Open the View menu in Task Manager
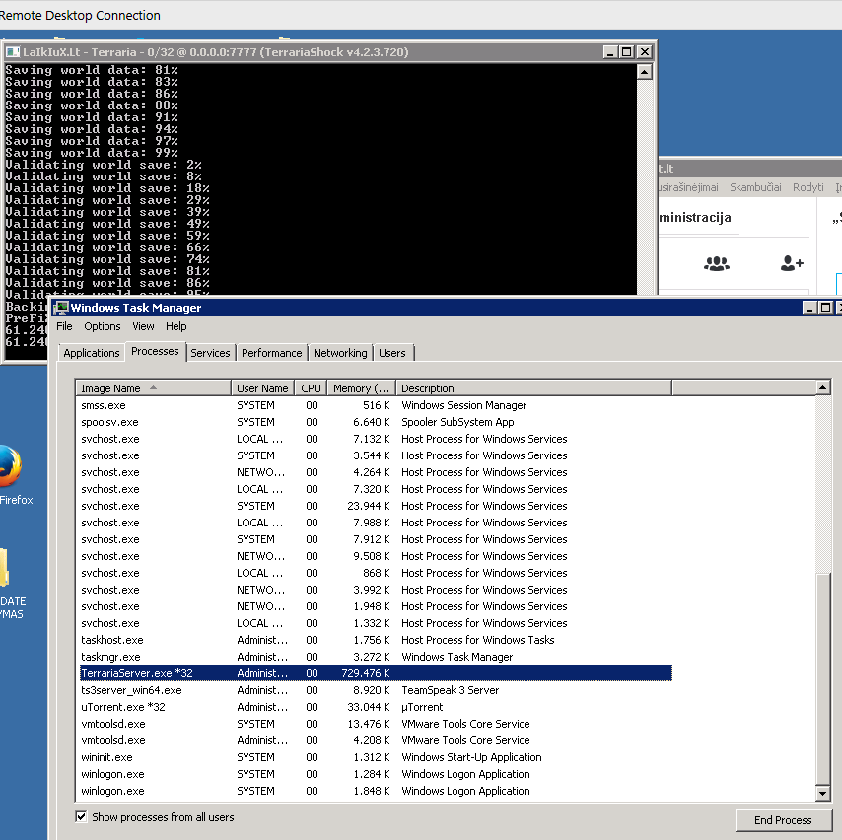 [143, 326]
